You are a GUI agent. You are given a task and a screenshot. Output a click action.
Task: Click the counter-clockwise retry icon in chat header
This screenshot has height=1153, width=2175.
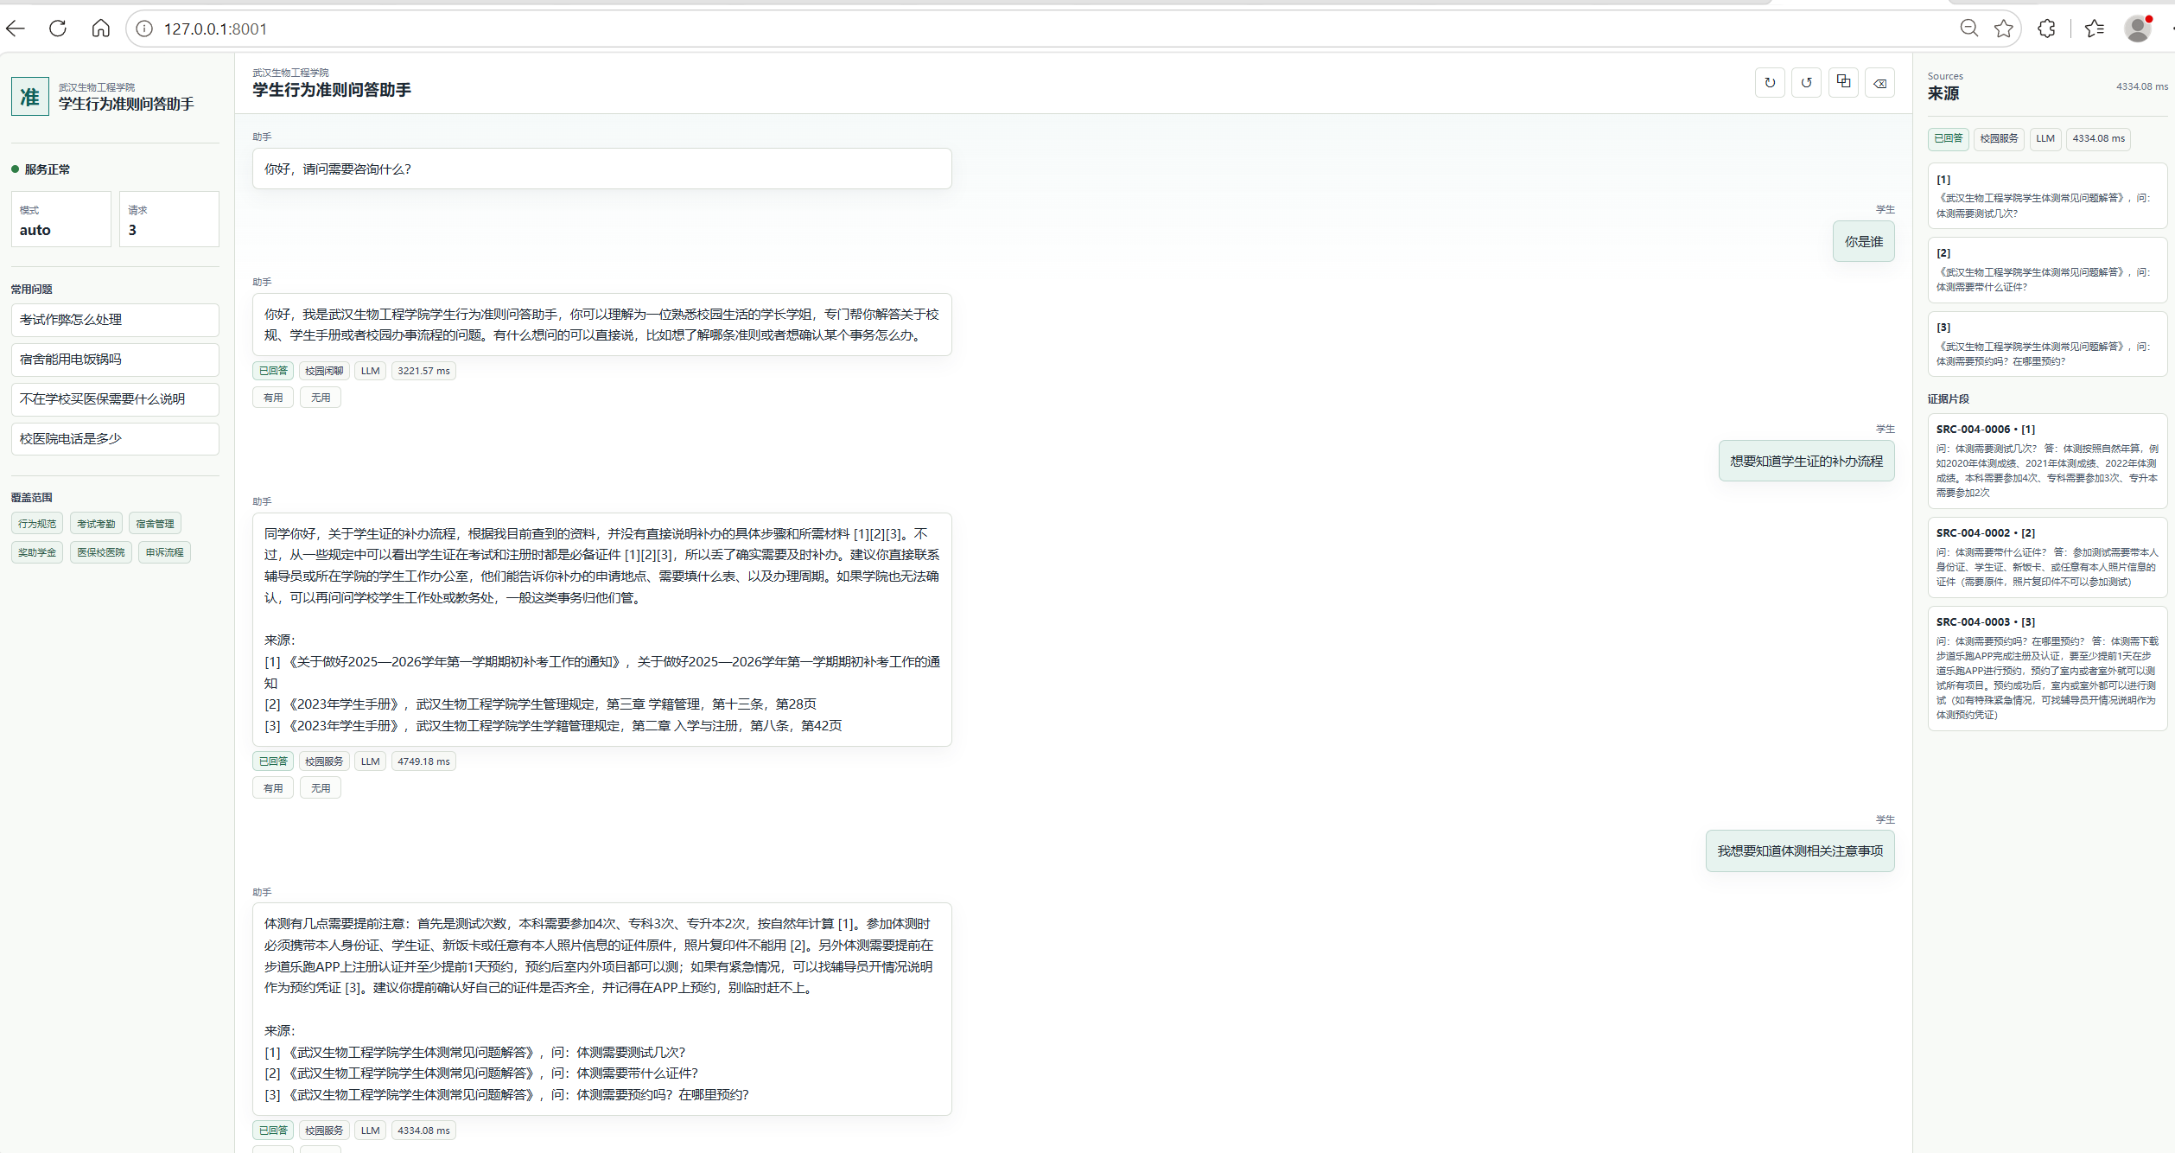click(x=1806, y=83)
